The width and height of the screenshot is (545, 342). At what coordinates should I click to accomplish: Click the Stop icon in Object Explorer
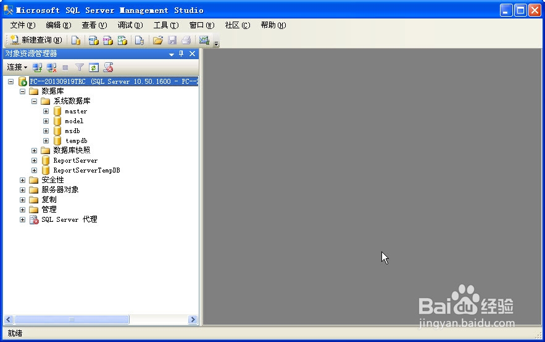65,67
